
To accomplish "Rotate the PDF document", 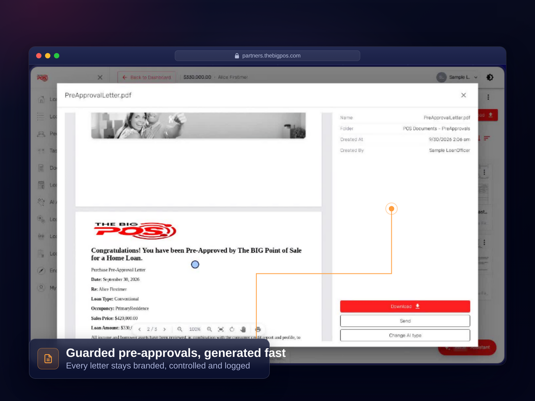I will click(x=232, y=329).
